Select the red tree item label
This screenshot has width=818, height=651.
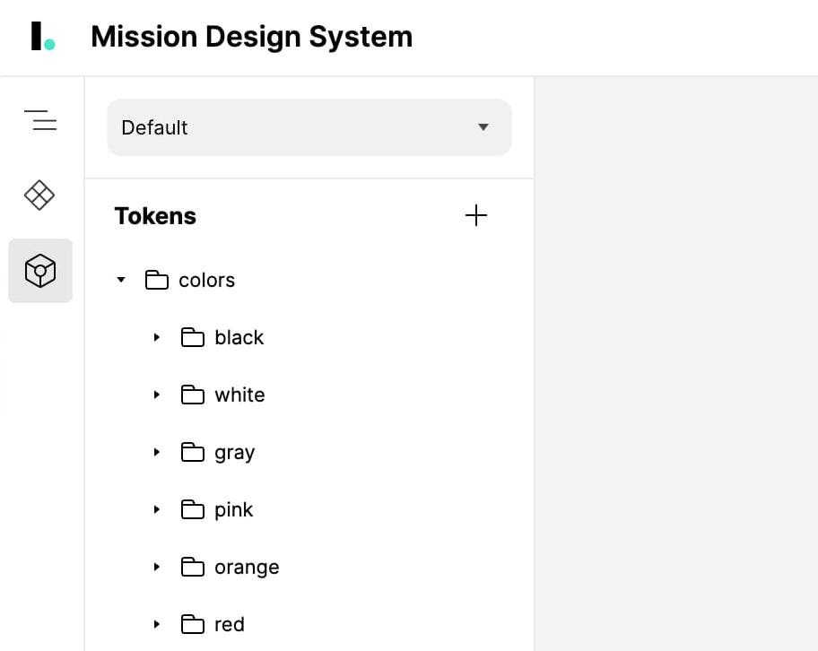[x=230, y=624]
